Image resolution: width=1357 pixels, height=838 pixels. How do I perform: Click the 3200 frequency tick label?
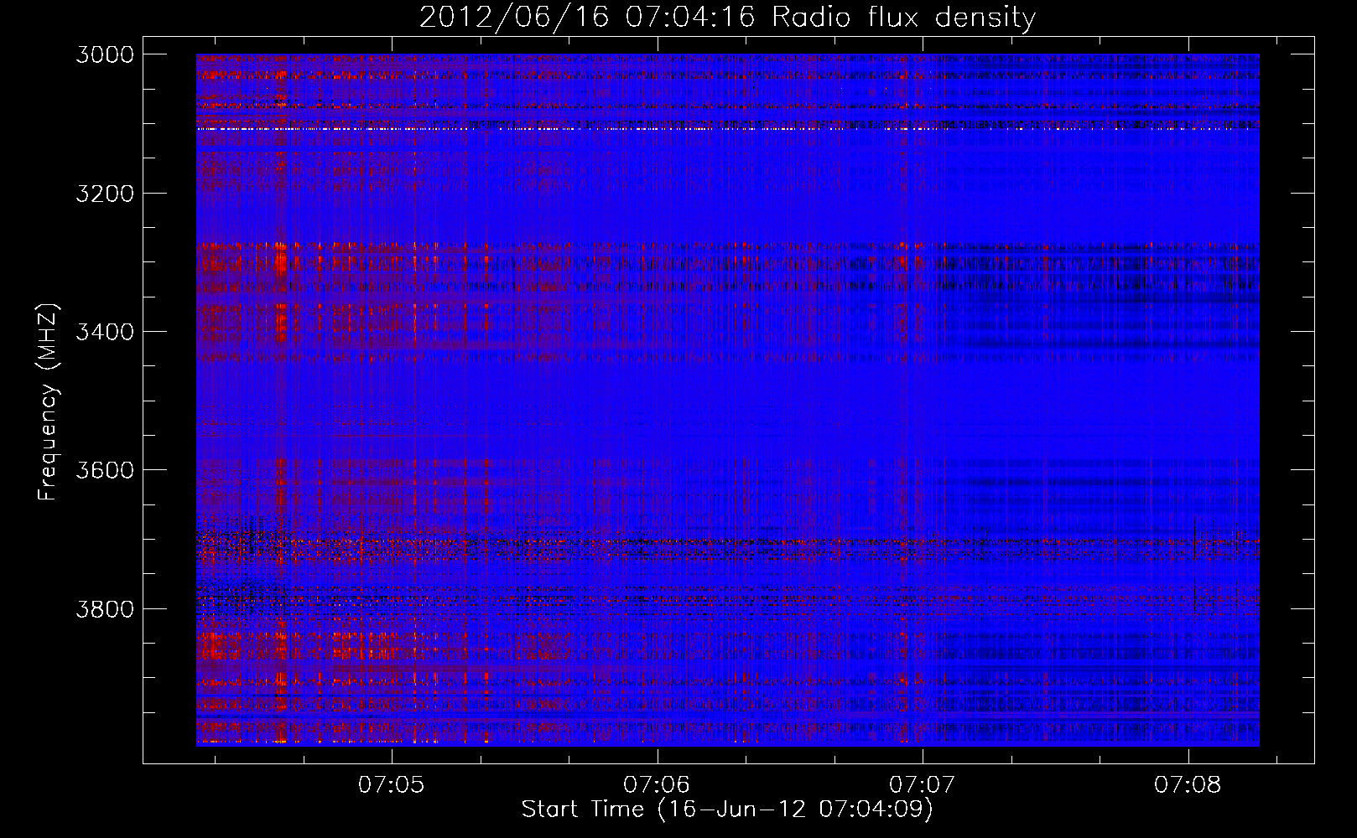tap(105, 194)
